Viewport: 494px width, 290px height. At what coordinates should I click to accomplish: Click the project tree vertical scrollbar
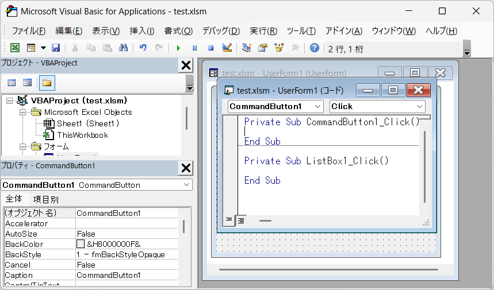[x=186, y=119]
